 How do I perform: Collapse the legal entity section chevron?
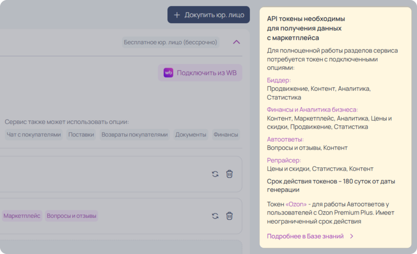click(237, 42)
